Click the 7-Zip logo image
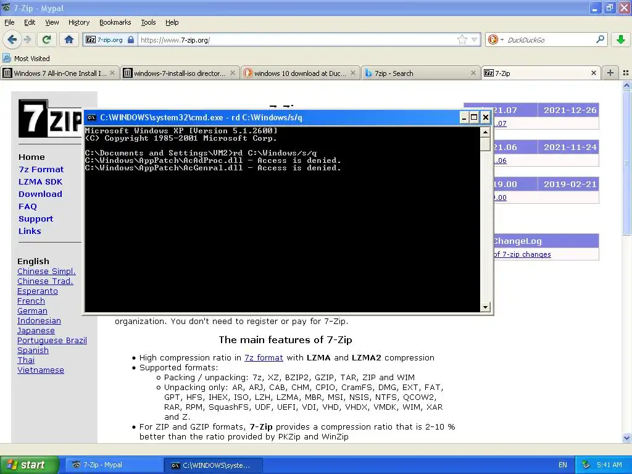Image resolution: width=632 pixels, height=474 pixels. click(x=50, y=118)
